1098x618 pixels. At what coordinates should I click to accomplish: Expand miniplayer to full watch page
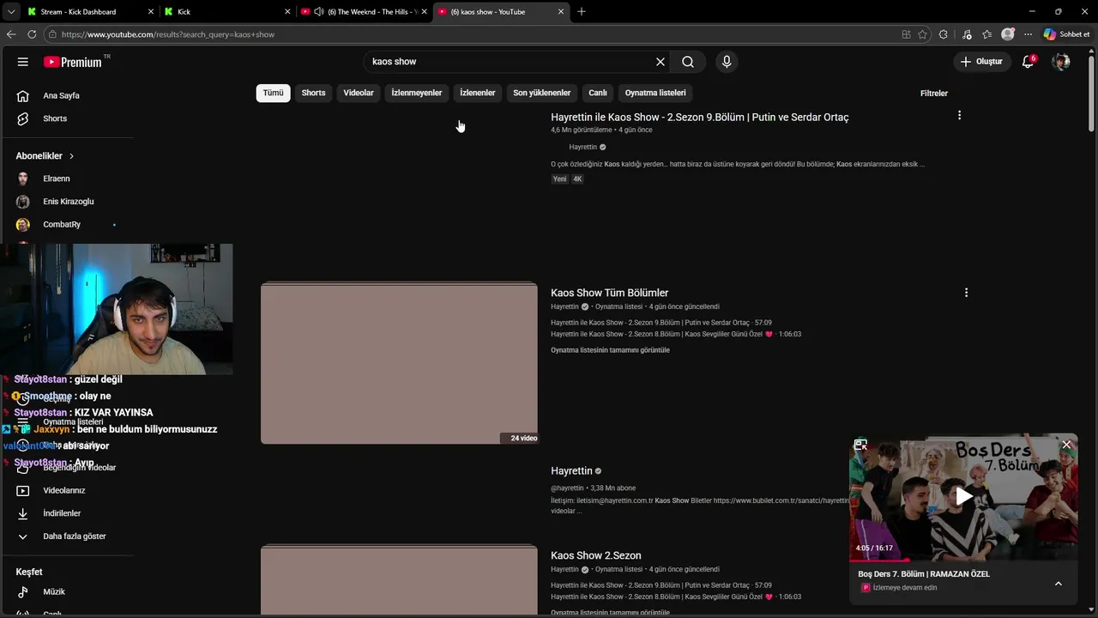860,445
